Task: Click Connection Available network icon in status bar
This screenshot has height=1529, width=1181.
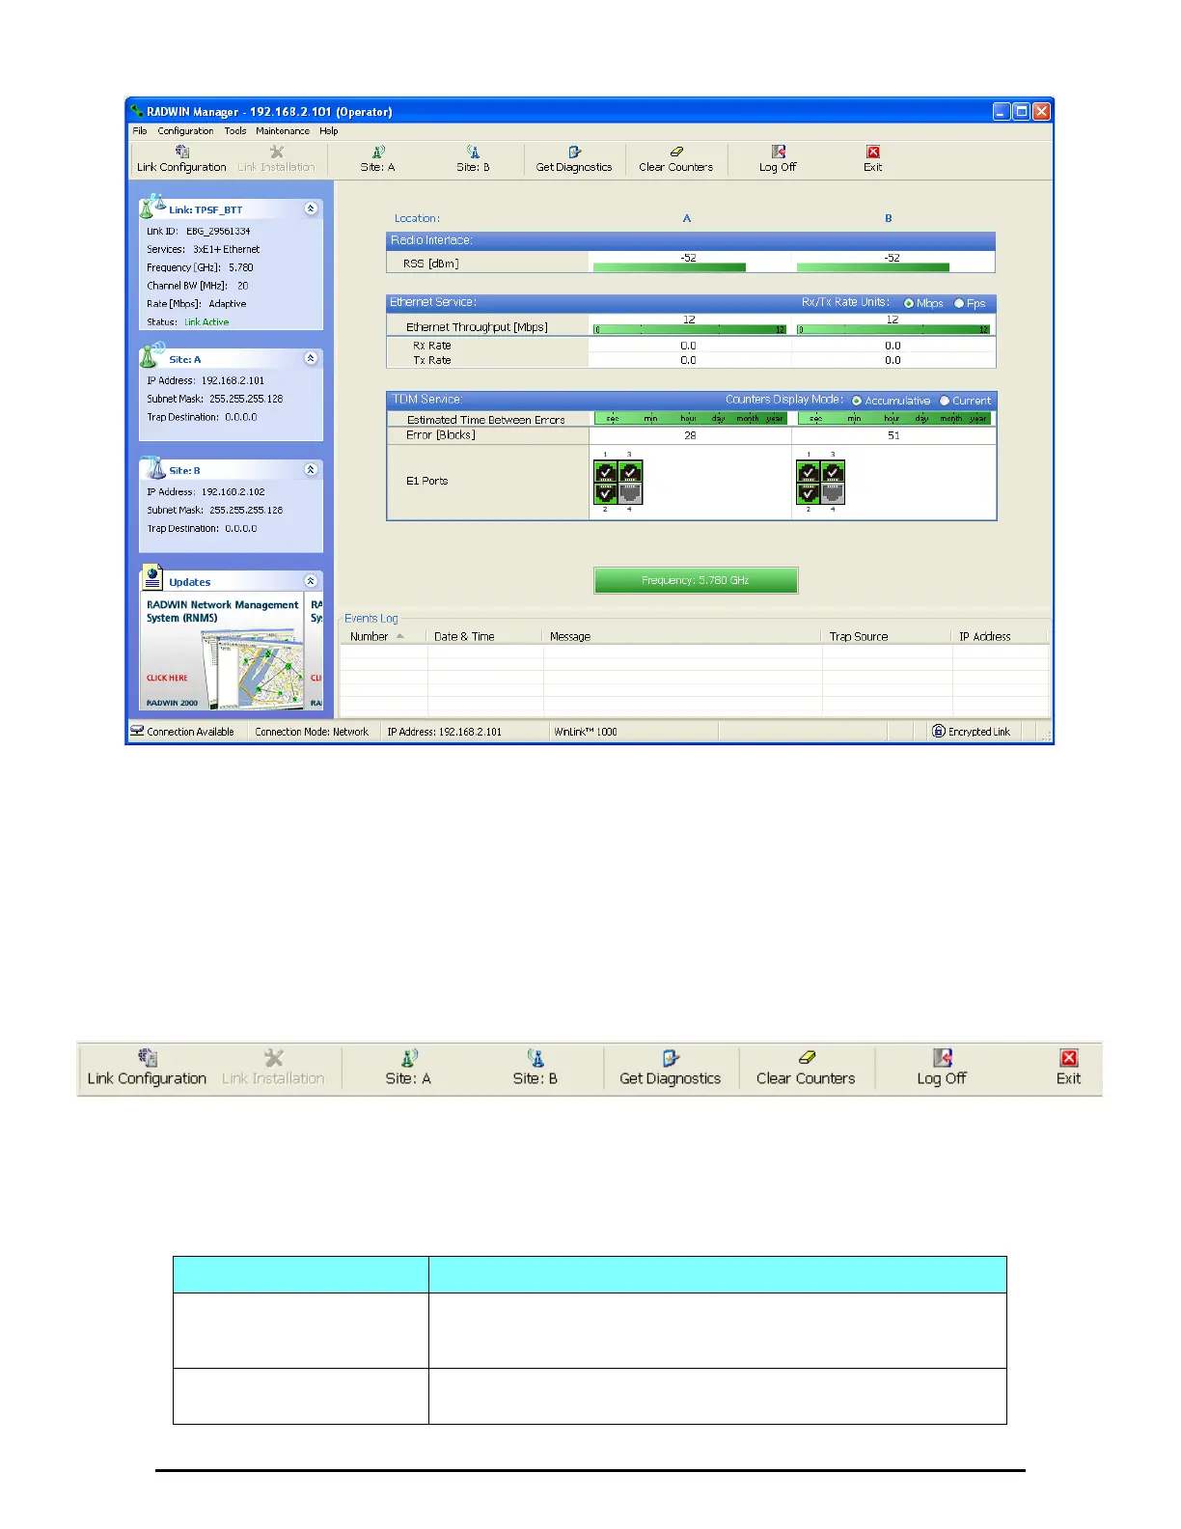Action: (137, 731)
